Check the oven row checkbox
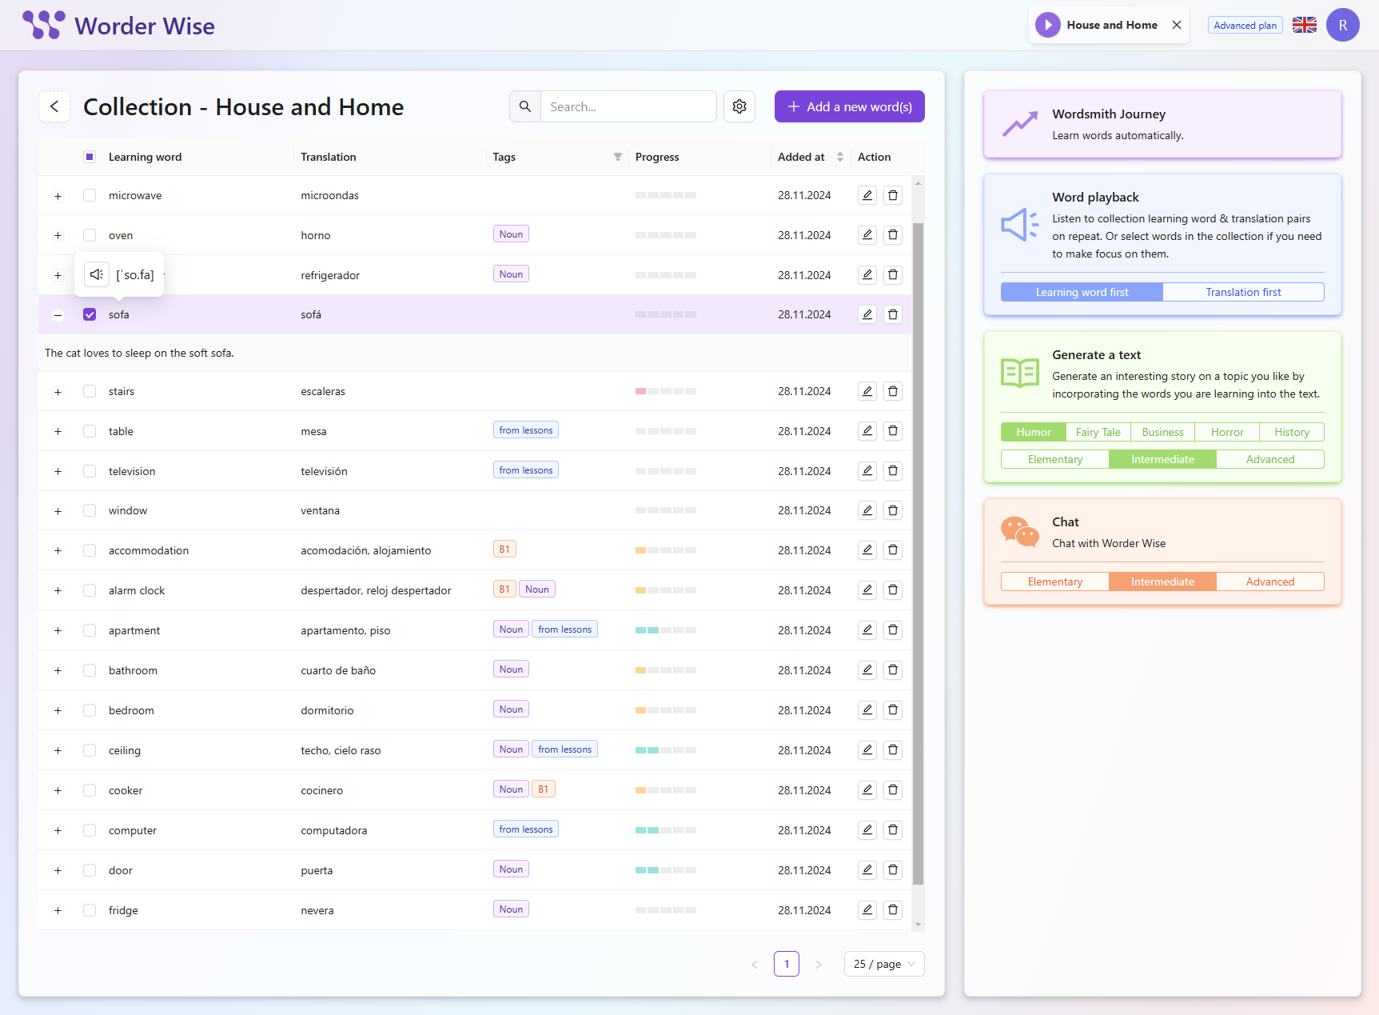Image resolution: width=1379 pixels, height=1015 pixels. point(90,235)
